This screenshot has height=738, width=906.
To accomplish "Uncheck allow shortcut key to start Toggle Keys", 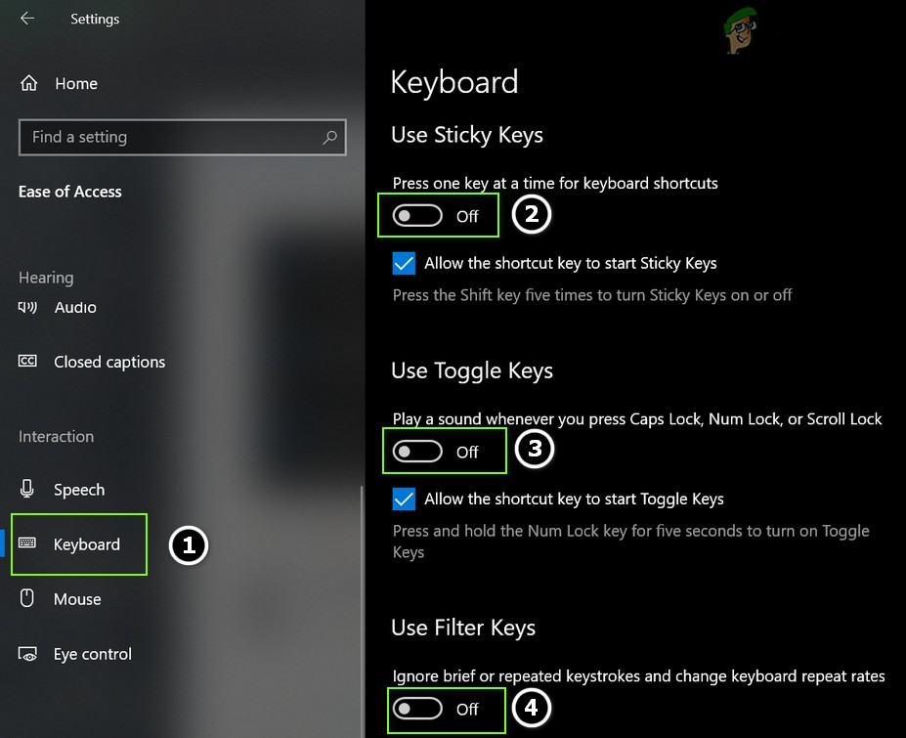I will 404,499.
